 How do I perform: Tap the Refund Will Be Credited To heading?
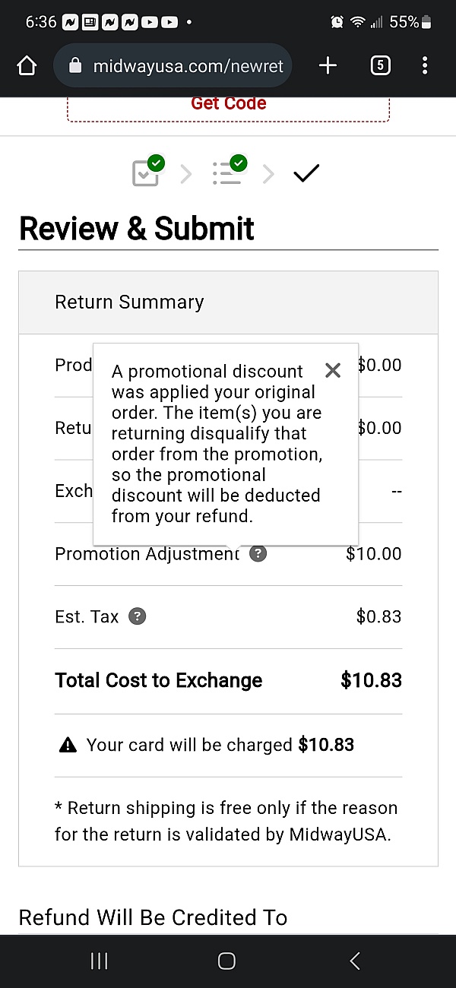coord(153,918)
